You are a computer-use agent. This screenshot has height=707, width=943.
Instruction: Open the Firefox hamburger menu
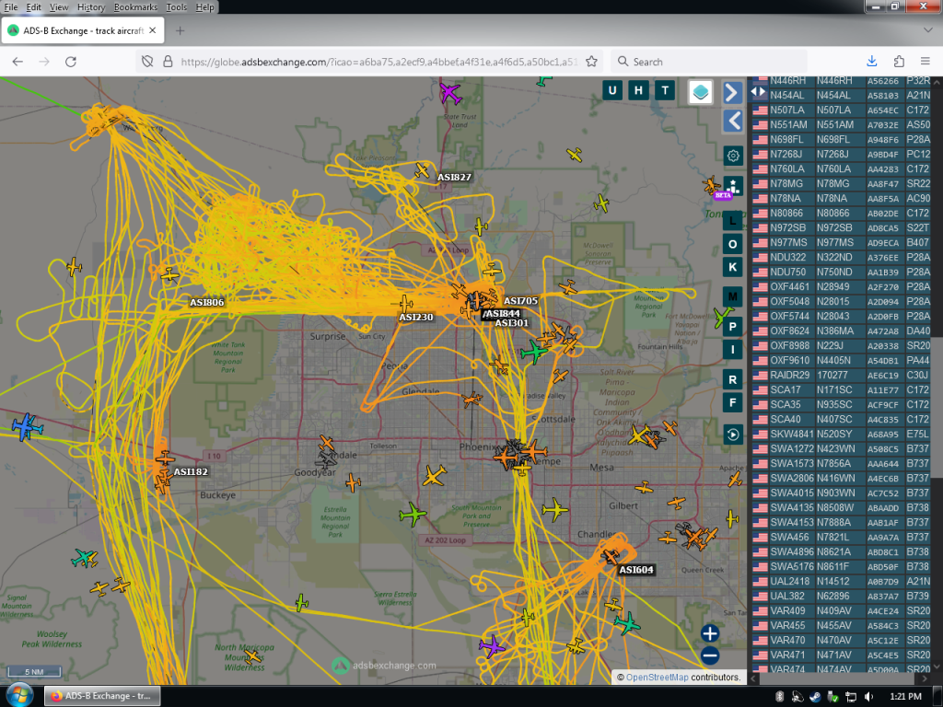tap(925, 62)
